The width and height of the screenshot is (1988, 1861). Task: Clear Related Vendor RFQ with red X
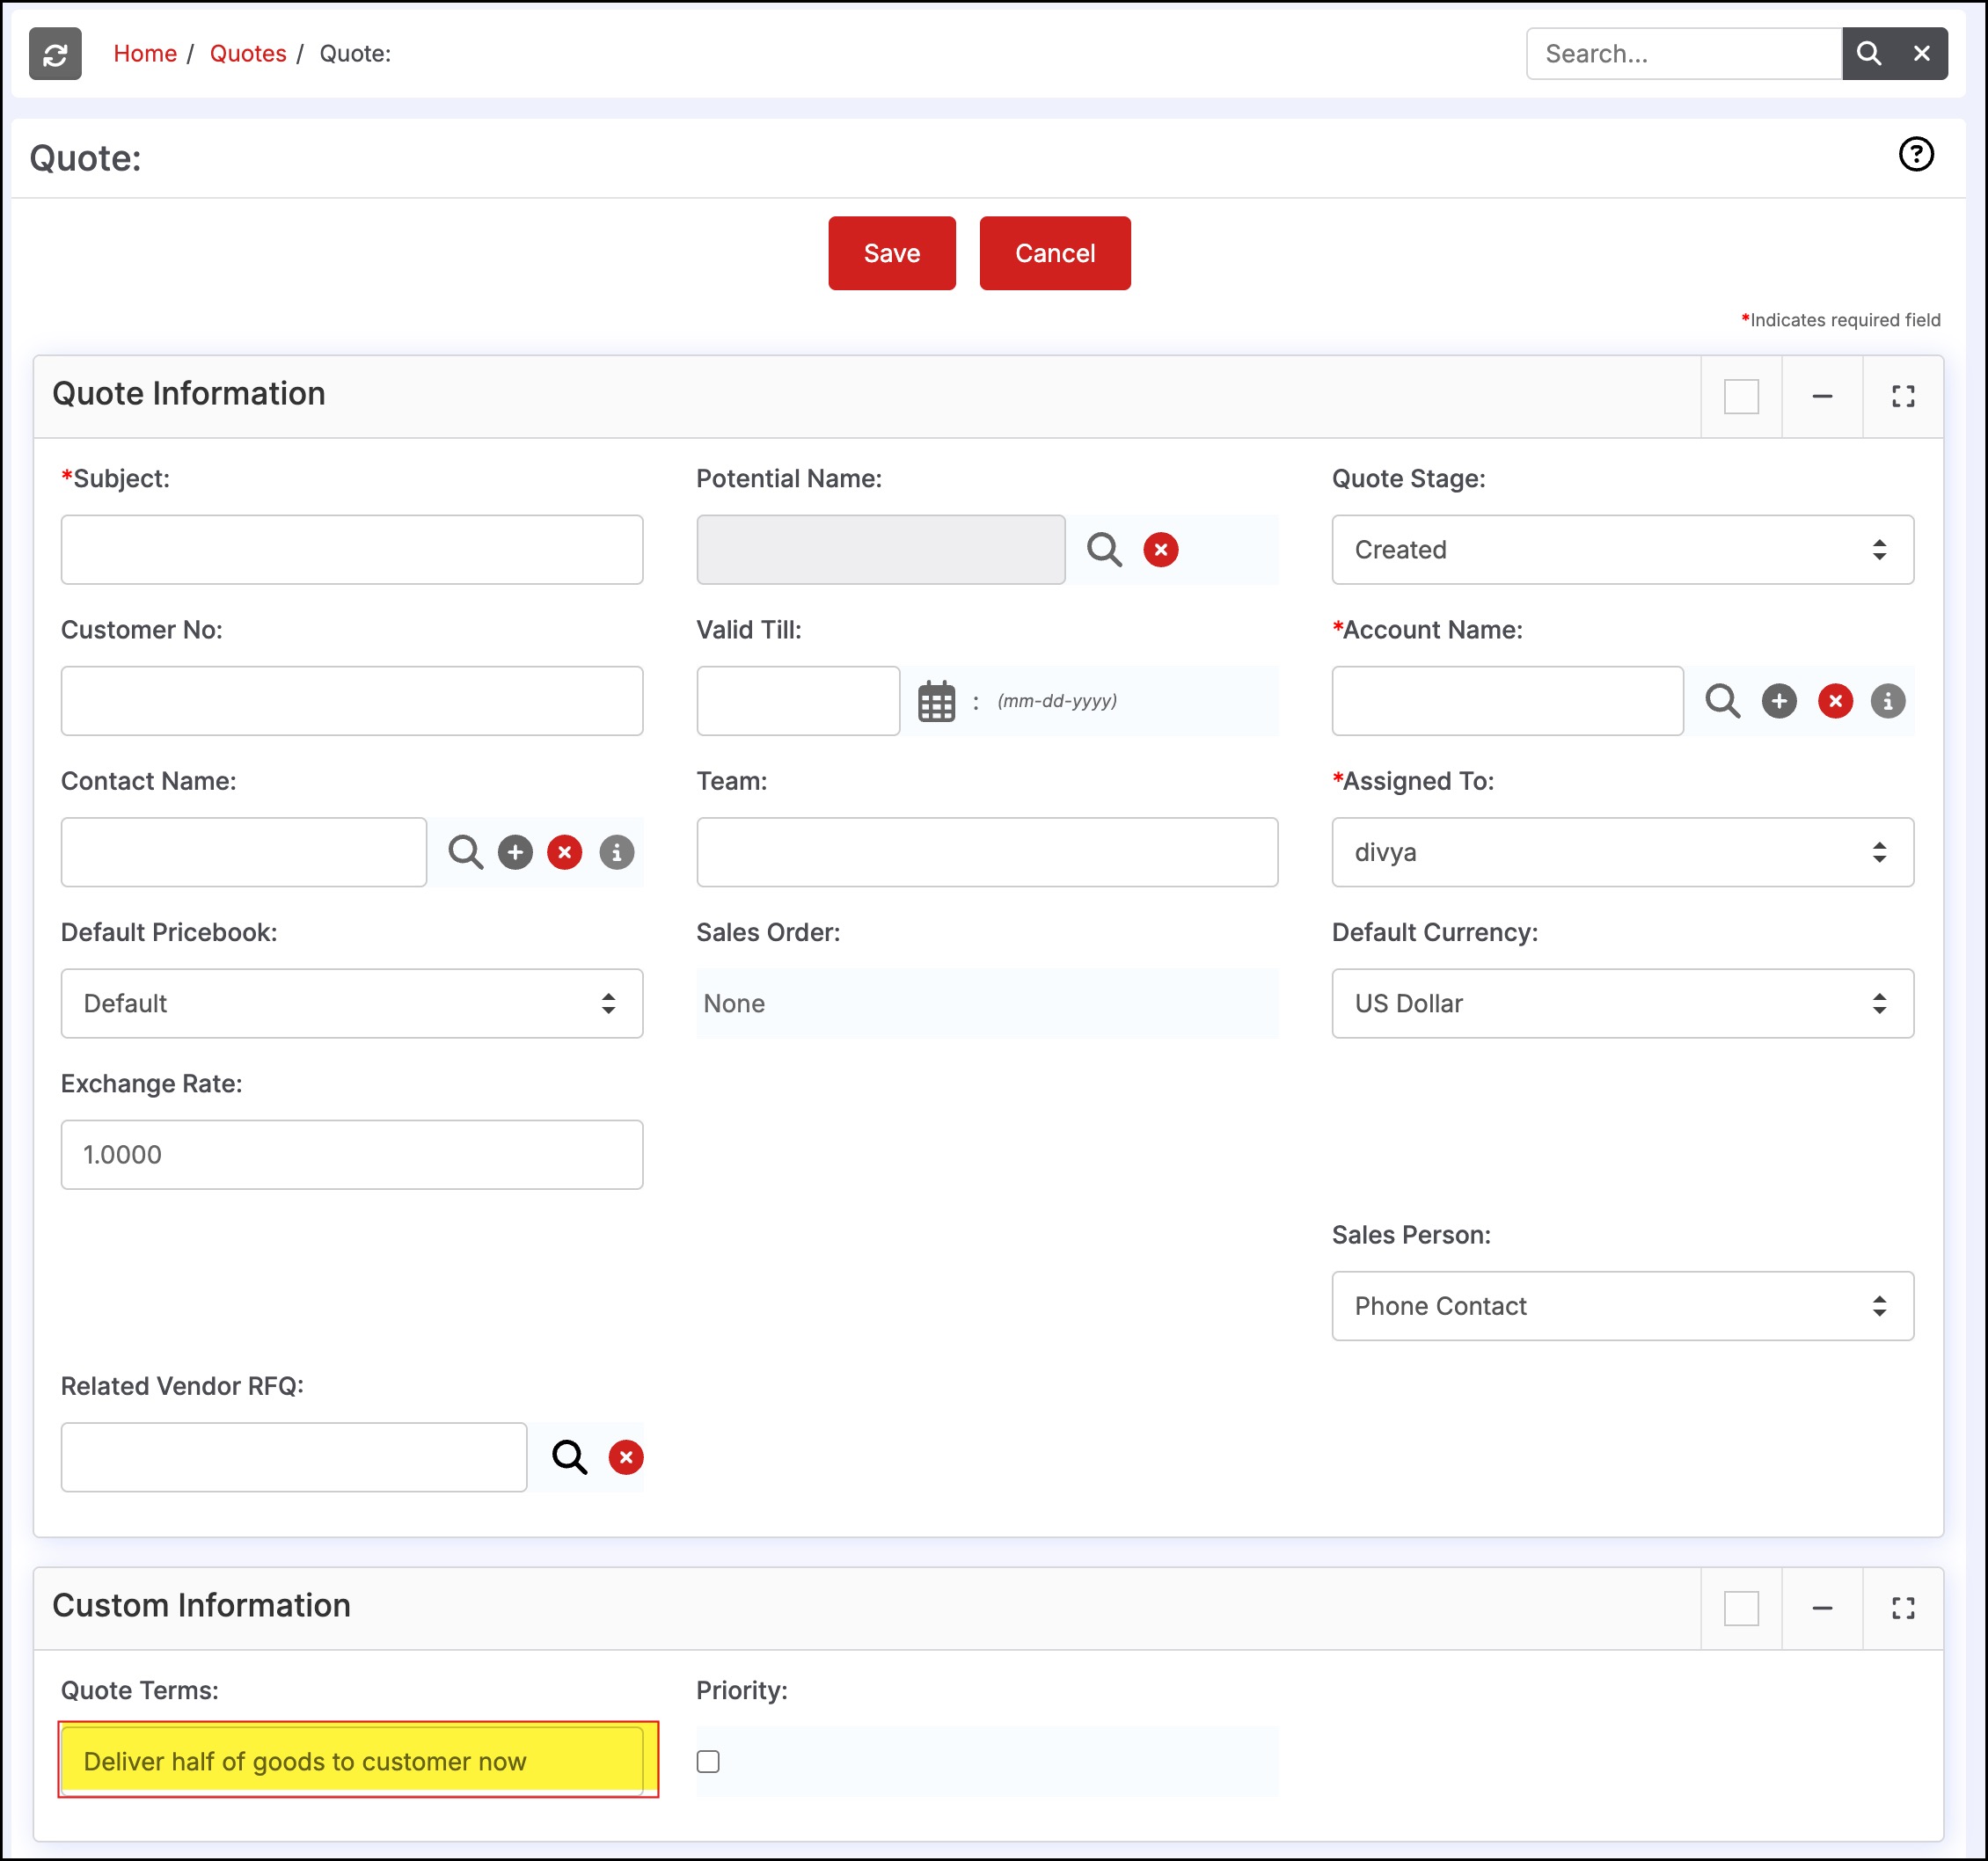[x=626, y=1457]
